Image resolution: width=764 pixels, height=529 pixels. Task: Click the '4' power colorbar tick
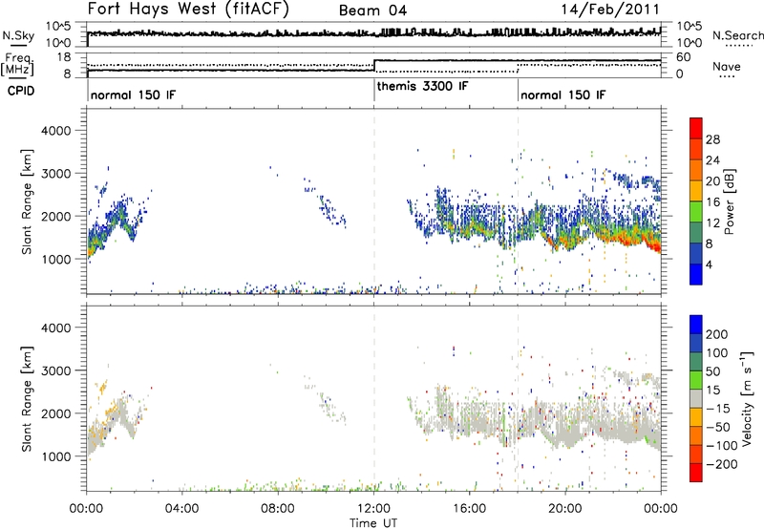pyautogui.click(x=710, y=264)
